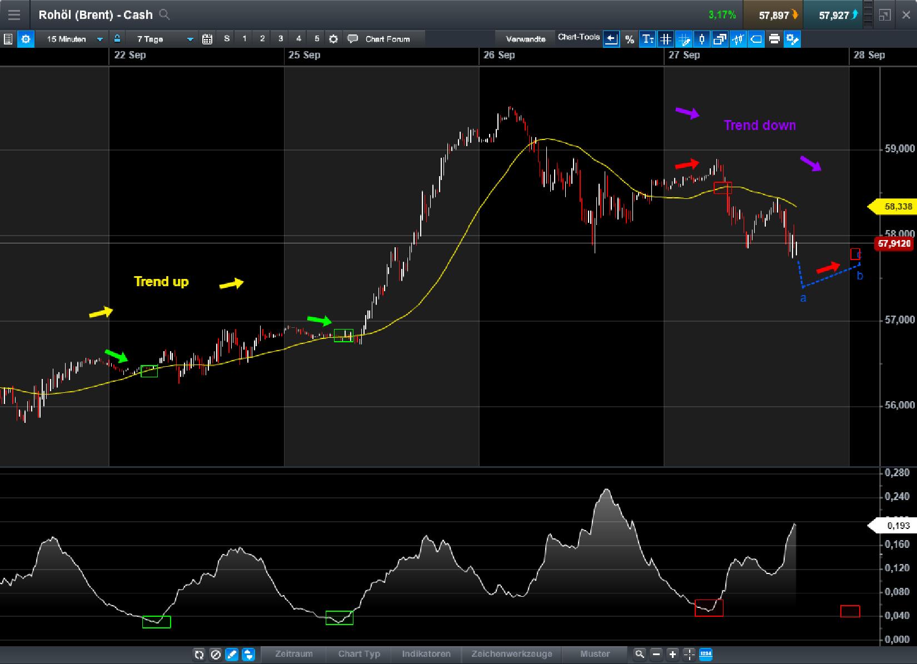Click the candlestick chart icon
917x664 pixels.
701,39
